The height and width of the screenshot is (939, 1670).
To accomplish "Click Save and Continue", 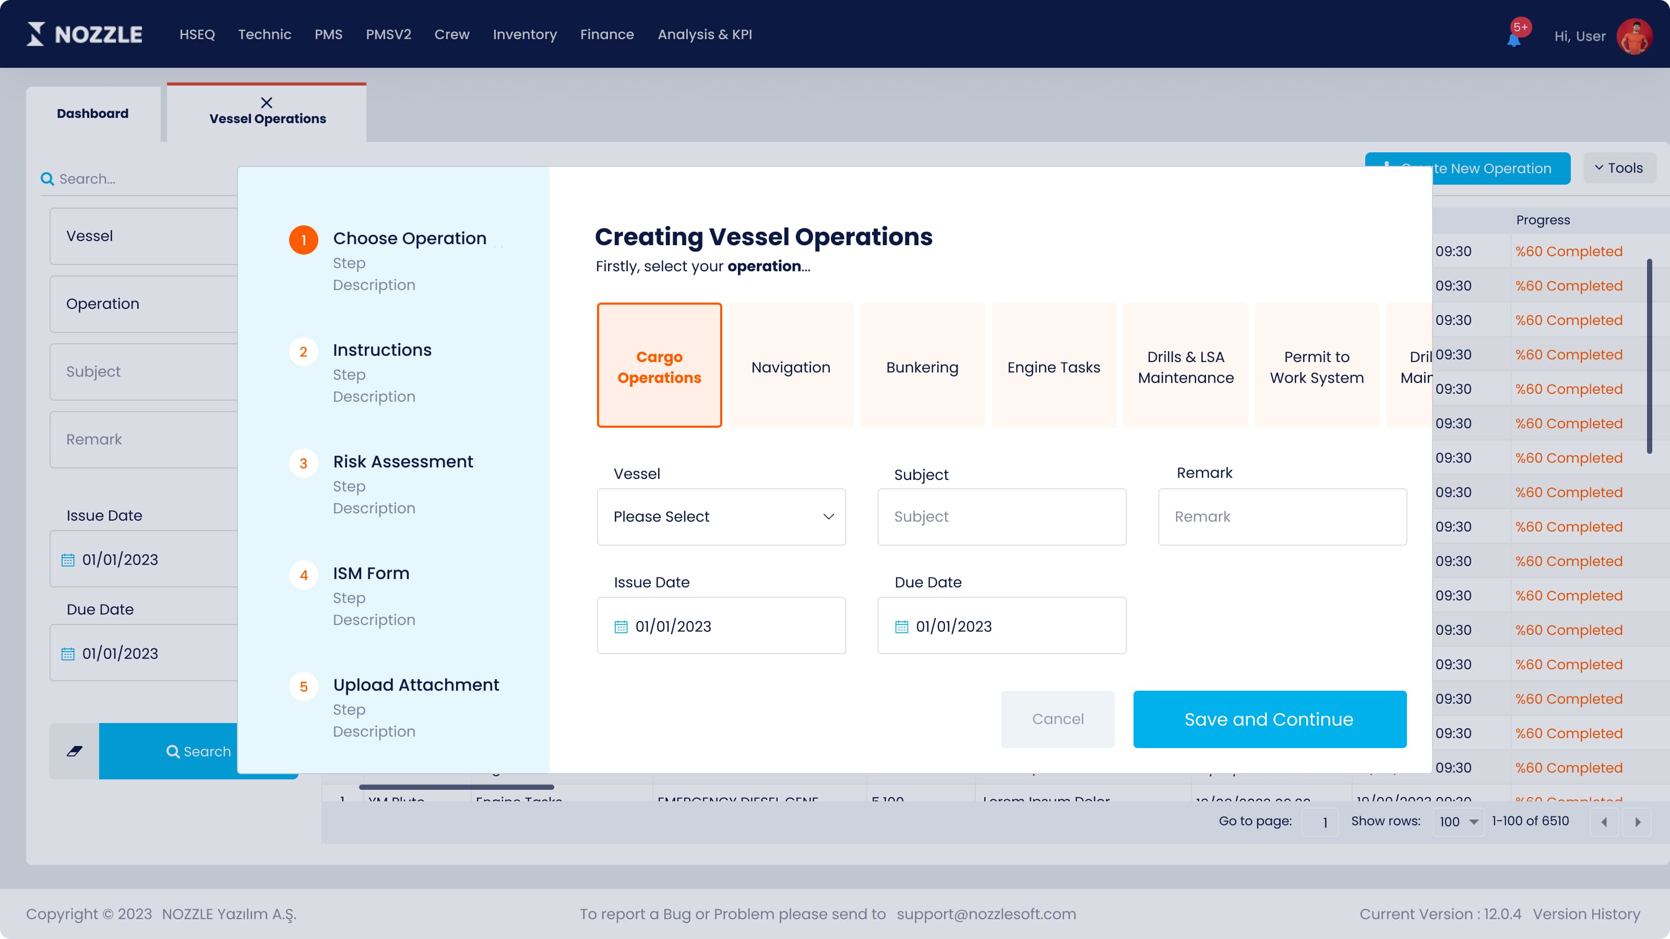I will tap(1269, 719).
